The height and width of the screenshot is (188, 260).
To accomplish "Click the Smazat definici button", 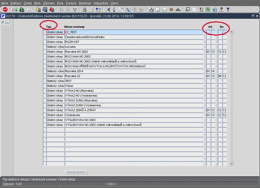I will tap(76, 172).
